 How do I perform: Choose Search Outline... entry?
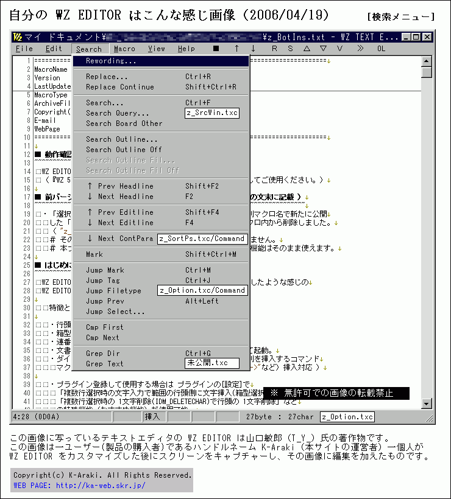161,139
